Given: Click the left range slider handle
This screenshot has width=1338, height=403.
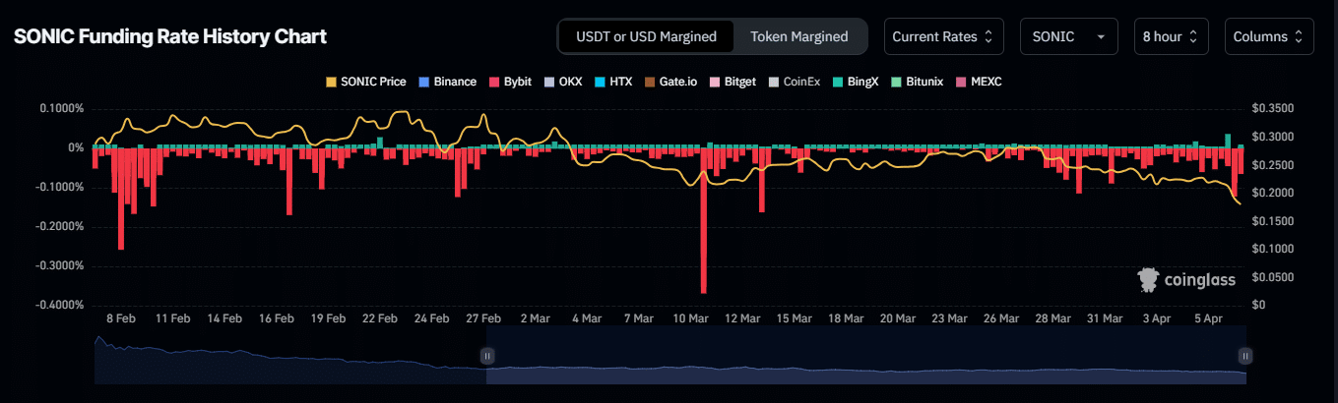Looking at the screenshot, I should [486, 356].
